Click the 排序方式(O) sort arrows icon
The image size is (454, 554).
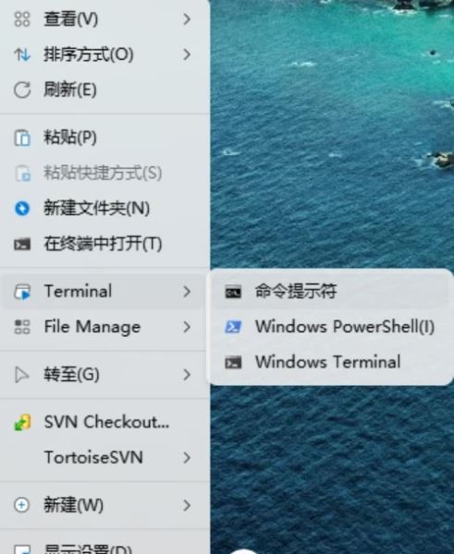click(x=22, y=54)
